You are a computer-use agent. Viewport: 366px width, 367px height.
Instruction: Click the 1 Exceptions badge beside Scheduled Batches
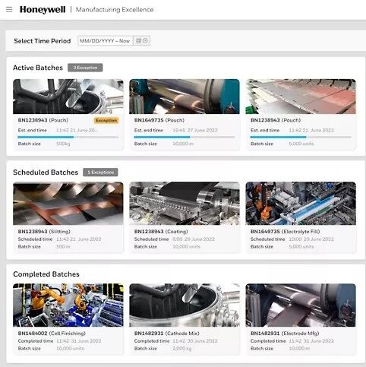click(100, 172)
